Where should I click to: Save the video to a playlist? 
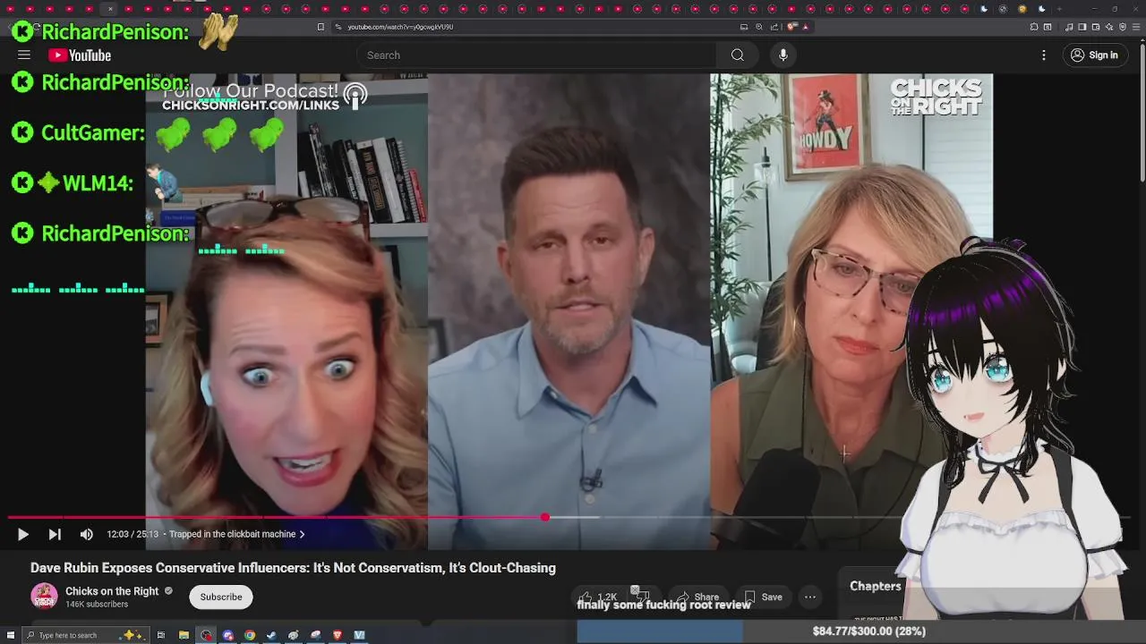point(763,597)
